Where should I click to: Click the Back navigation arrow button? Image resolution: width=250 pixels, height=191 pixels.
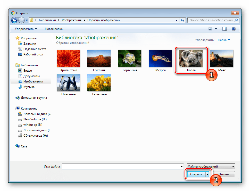(x=14, y=20)
